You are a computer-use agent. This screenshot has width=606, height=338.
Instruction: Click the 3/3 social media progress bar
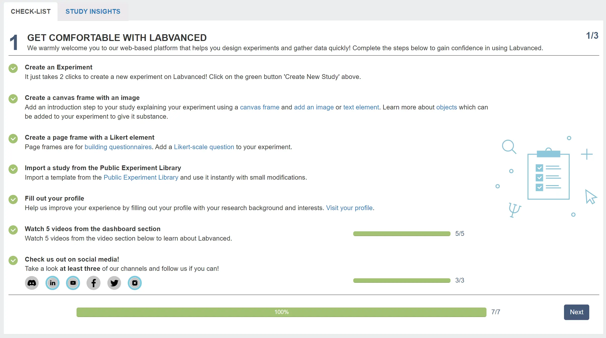[402, 280]
